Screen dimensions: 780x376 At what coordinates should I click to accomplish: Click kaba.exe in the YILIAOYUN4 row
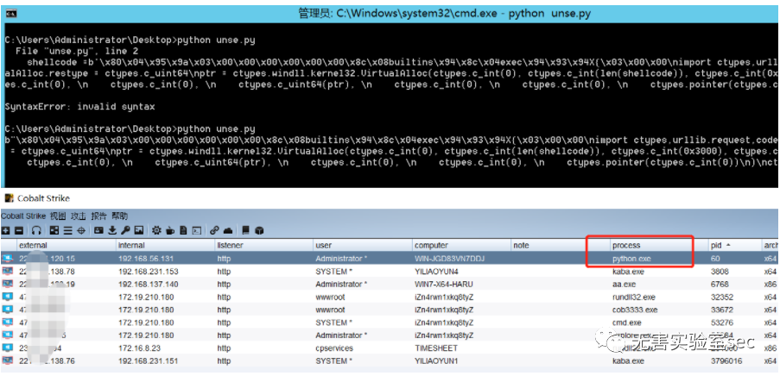pos(628,272)
